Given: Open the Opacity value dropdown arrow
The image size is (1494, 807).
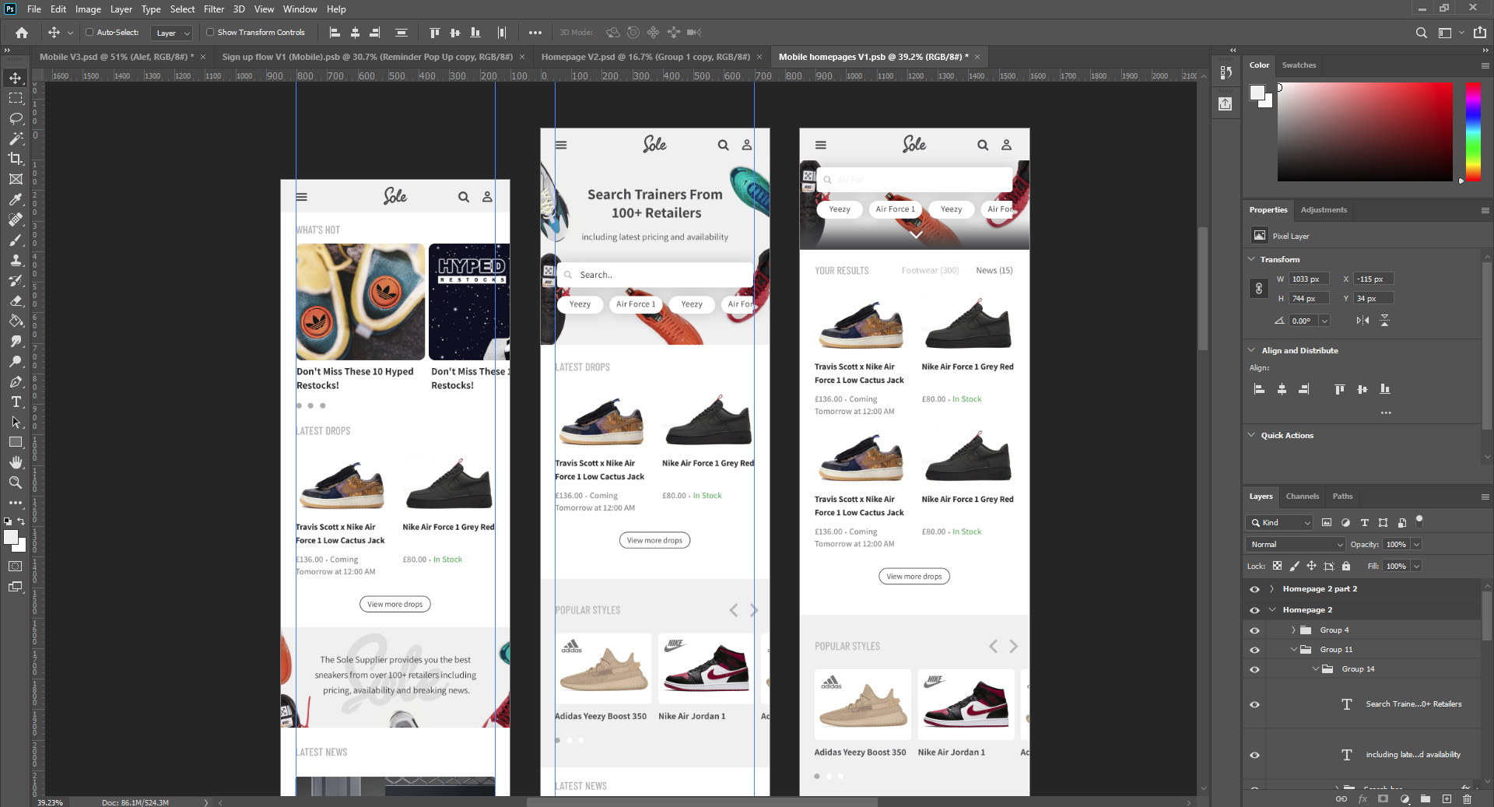Looking at the screenshot, I should click(1416, 545).
